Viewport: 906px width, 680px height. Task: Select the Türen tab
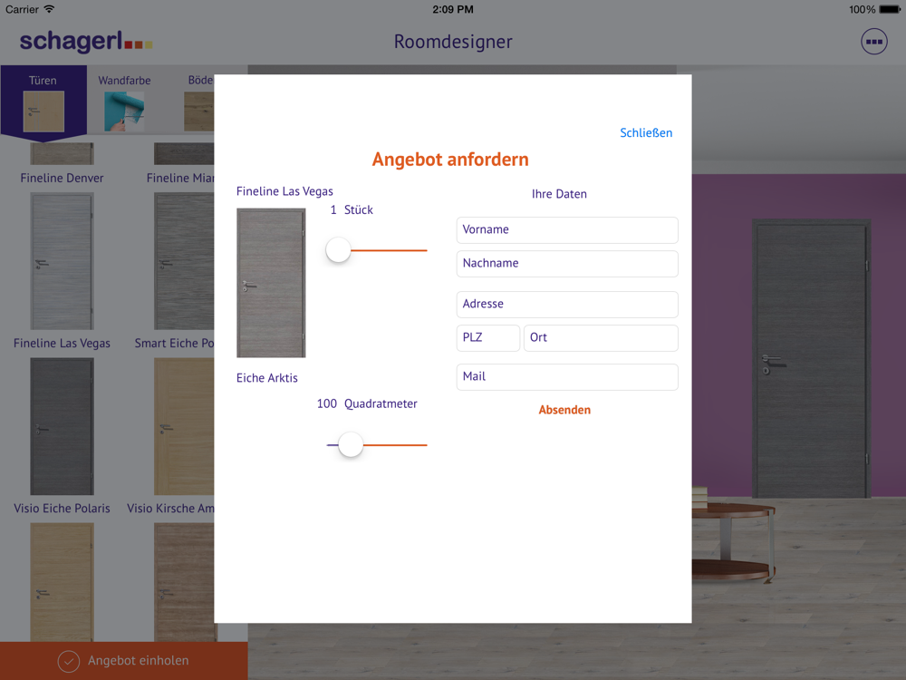click(43, 102)
